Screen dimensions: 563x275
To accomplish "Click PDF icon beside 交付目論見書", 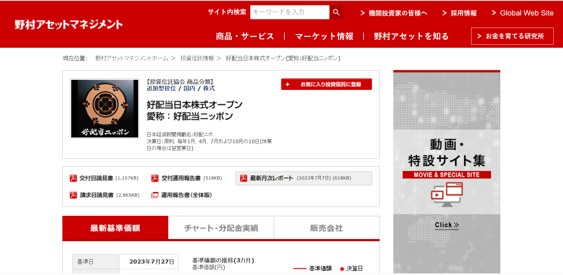I will tap(73, 178).
